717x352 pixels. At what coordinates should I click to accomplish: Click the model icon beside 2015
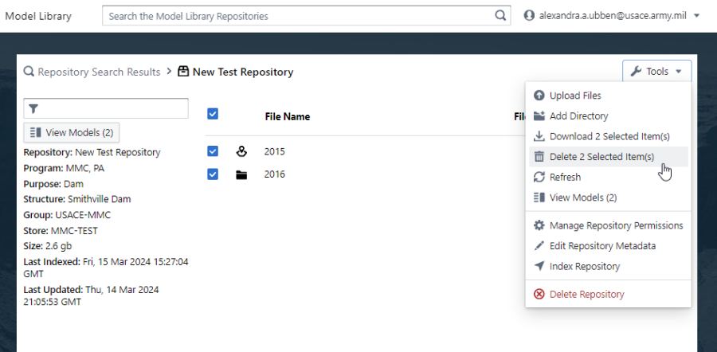tap(242, 151)
